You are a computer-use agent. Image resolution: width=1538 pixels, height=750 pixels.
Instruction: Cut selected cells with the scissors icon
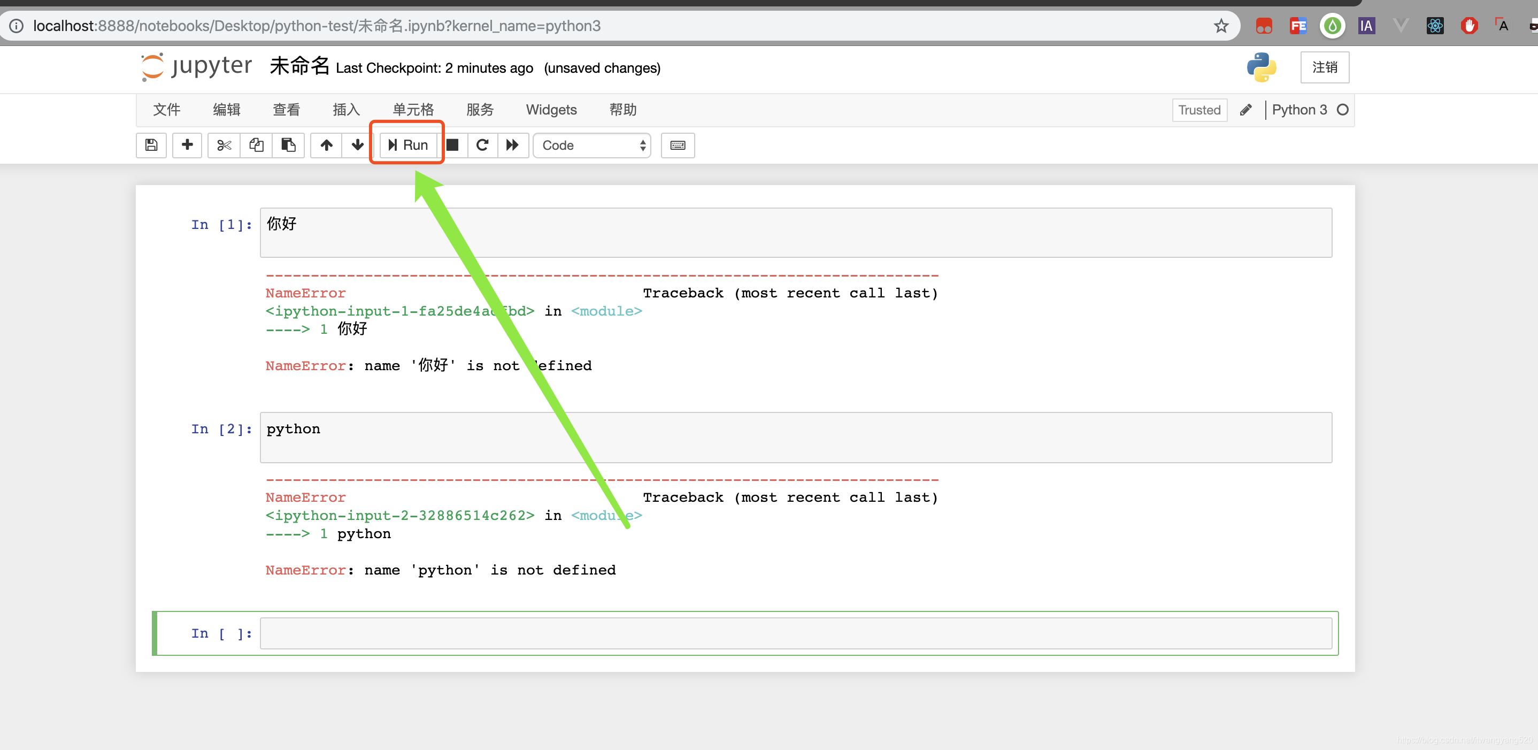tap(224, 145)
